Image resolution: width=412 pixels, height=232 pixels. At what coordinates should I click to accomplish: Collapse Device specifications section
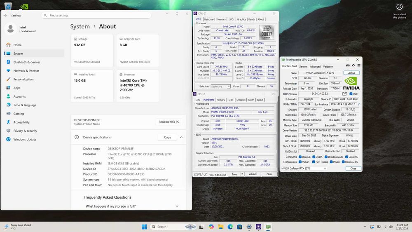click(181, 137)
